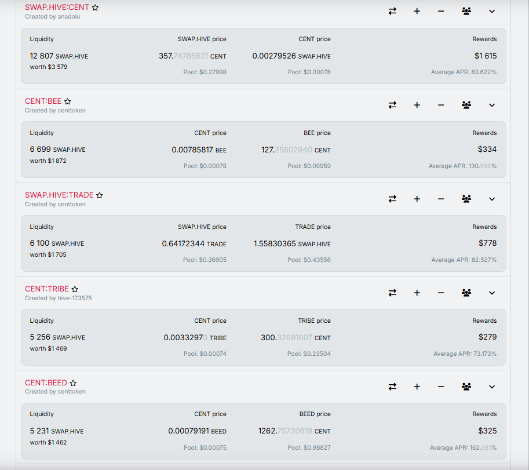Add liquidity to CENT:BEE pool
The image size is (529, 470).
coord(417,105)
